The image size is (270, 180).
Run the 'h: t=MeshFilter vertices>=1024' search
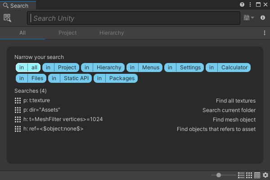(x=135, y=119)
